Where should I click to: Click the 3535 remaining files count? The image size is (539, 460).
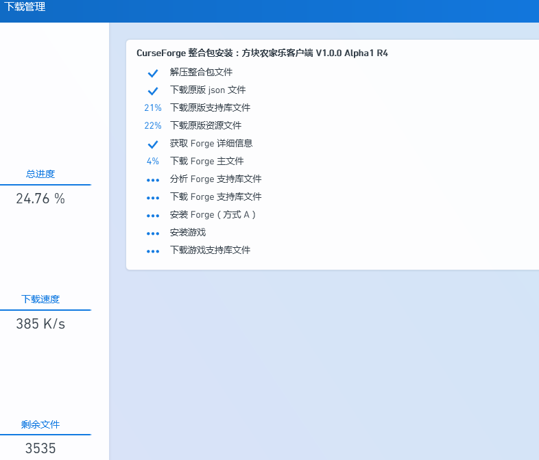[40, 448]
